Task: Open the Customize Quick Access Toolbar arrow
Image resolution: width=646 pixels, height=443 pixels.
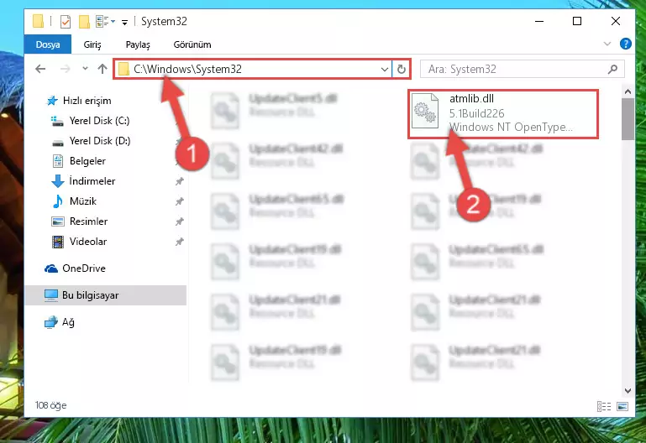Action: tap(124, 22)
